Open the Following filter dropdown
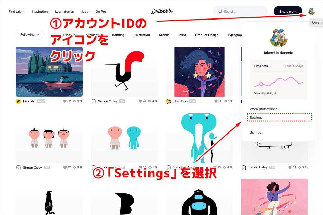 click(x=29, y=35)
